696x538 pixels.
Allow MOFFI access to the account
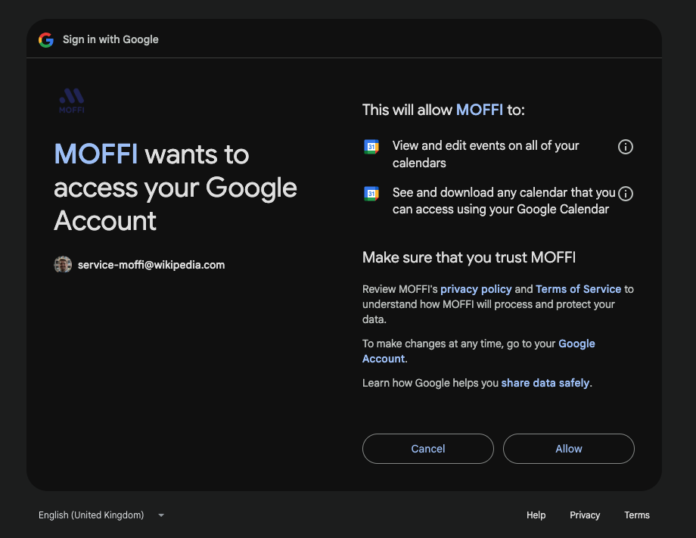[569, 449]
